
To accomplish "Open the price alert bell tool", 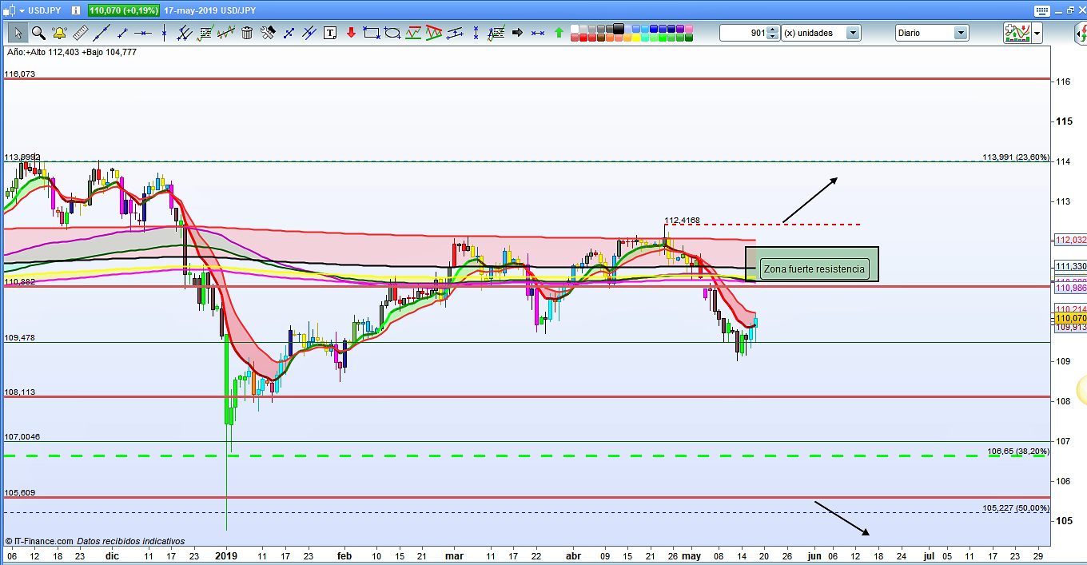I will (x=59, y=33).
